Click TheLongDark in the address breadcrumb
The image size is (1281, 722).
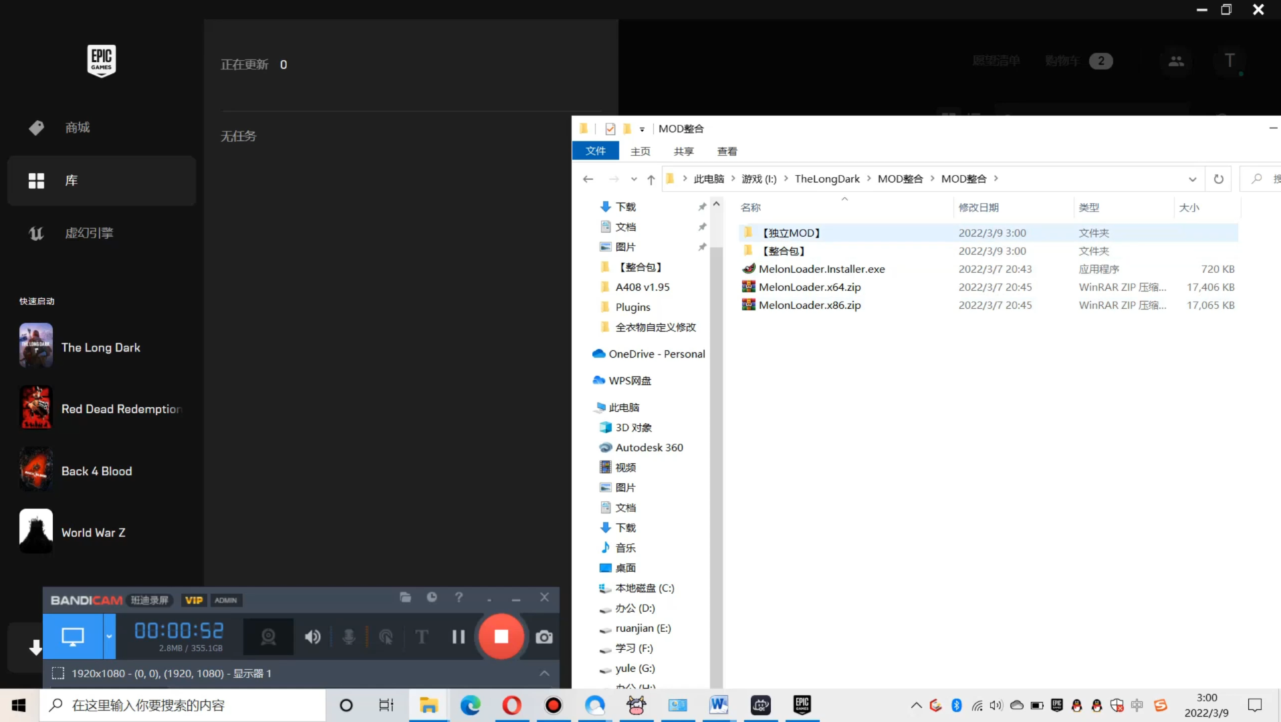coord(827,178)
